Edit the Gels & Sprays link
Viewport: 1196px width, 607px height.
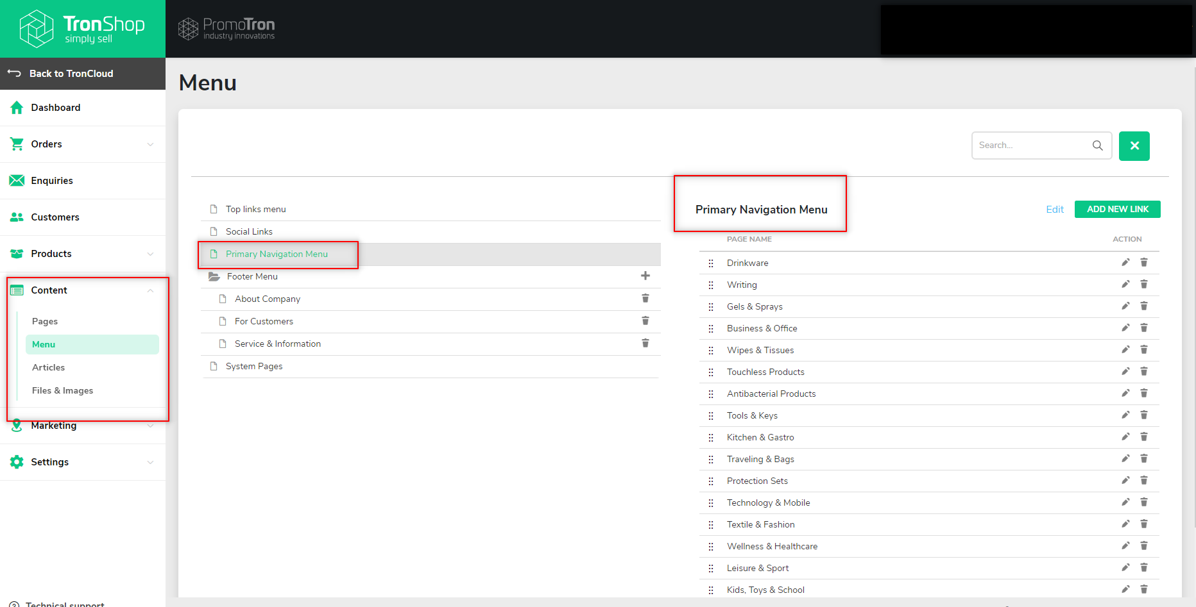tap(1125, 306)
